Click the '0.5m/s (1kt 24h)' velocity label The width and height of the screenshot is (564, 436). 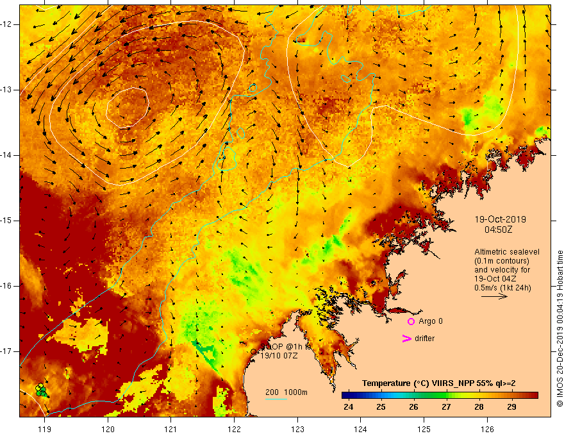[x=502, y=288]
